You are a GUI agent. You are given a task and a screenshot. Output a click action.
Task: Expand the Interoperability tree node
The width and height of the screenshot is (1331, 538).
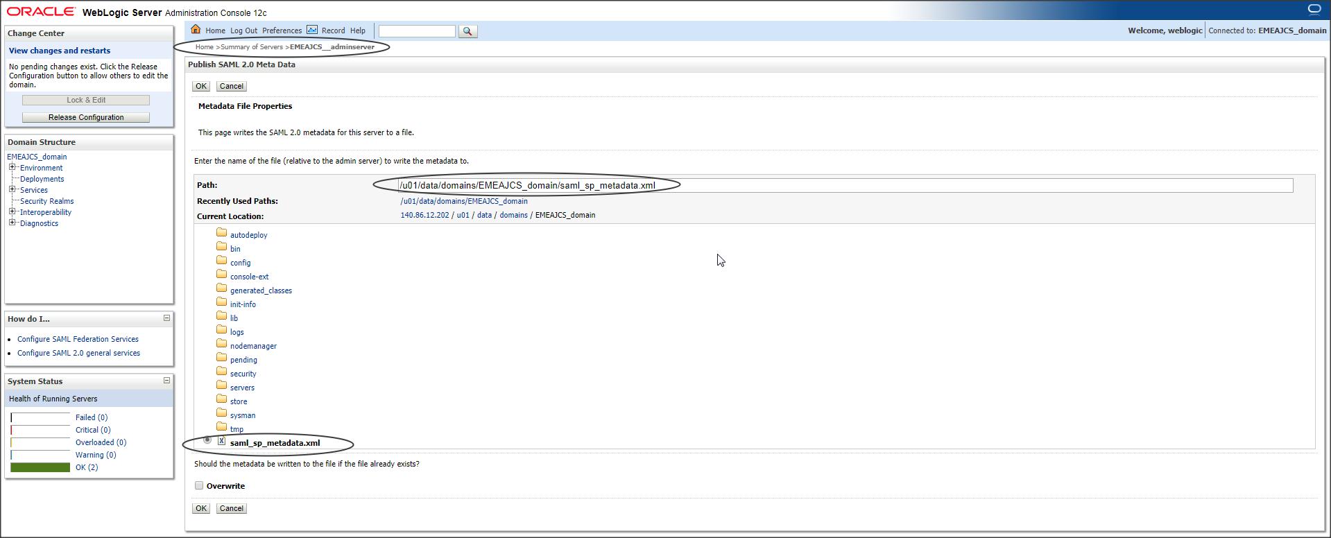pos(12,211)
